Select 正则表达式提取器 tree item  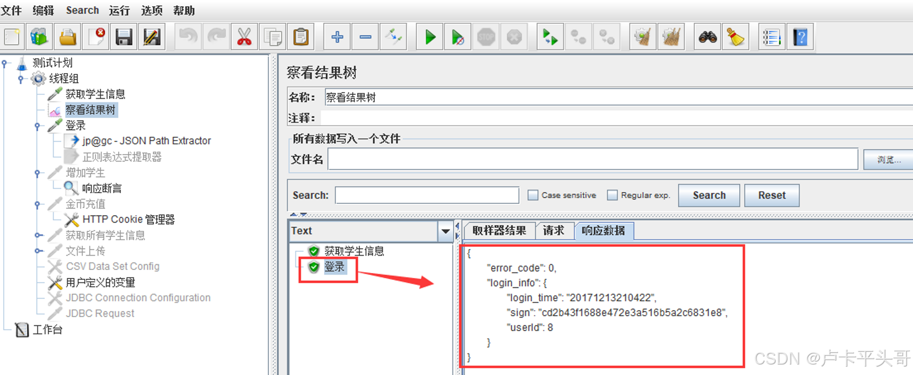(122, 157)
